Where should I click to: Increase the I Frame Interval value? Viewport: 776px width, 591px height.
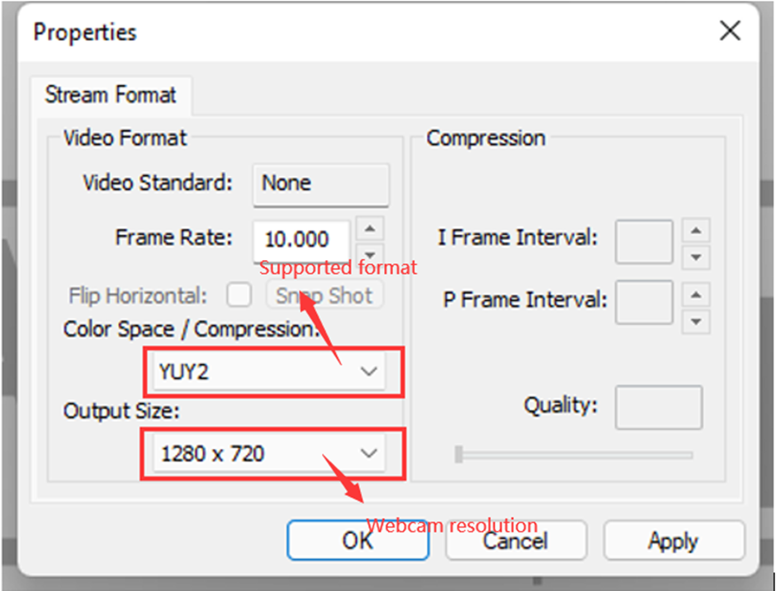point(696,230)
